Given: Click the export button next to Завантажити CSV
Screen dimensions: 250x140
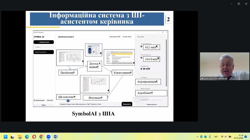Looking at the screenshot, I should click(127, 37).
